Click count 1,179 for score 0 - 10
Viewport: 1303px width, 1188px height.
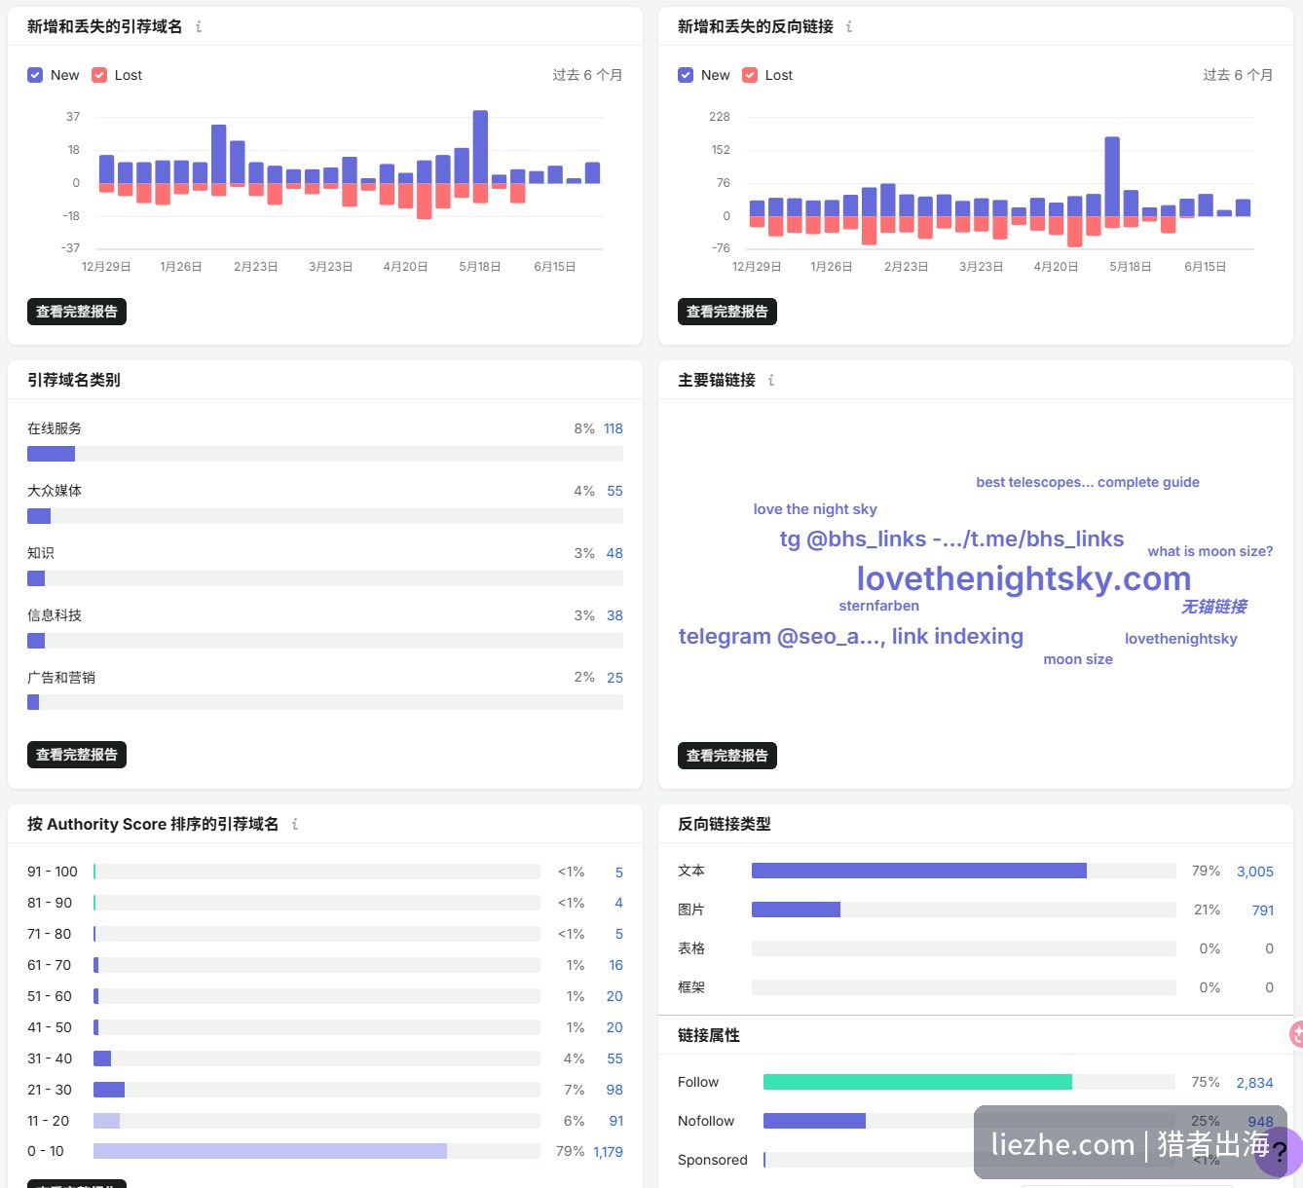[608, 1152]
